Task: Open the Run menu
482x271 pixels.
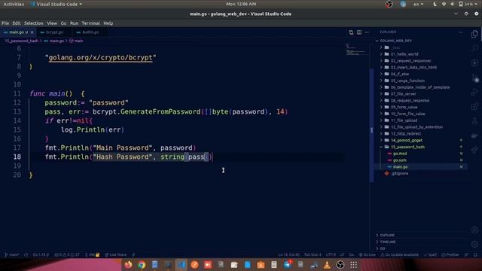Action: click(74, 23)
